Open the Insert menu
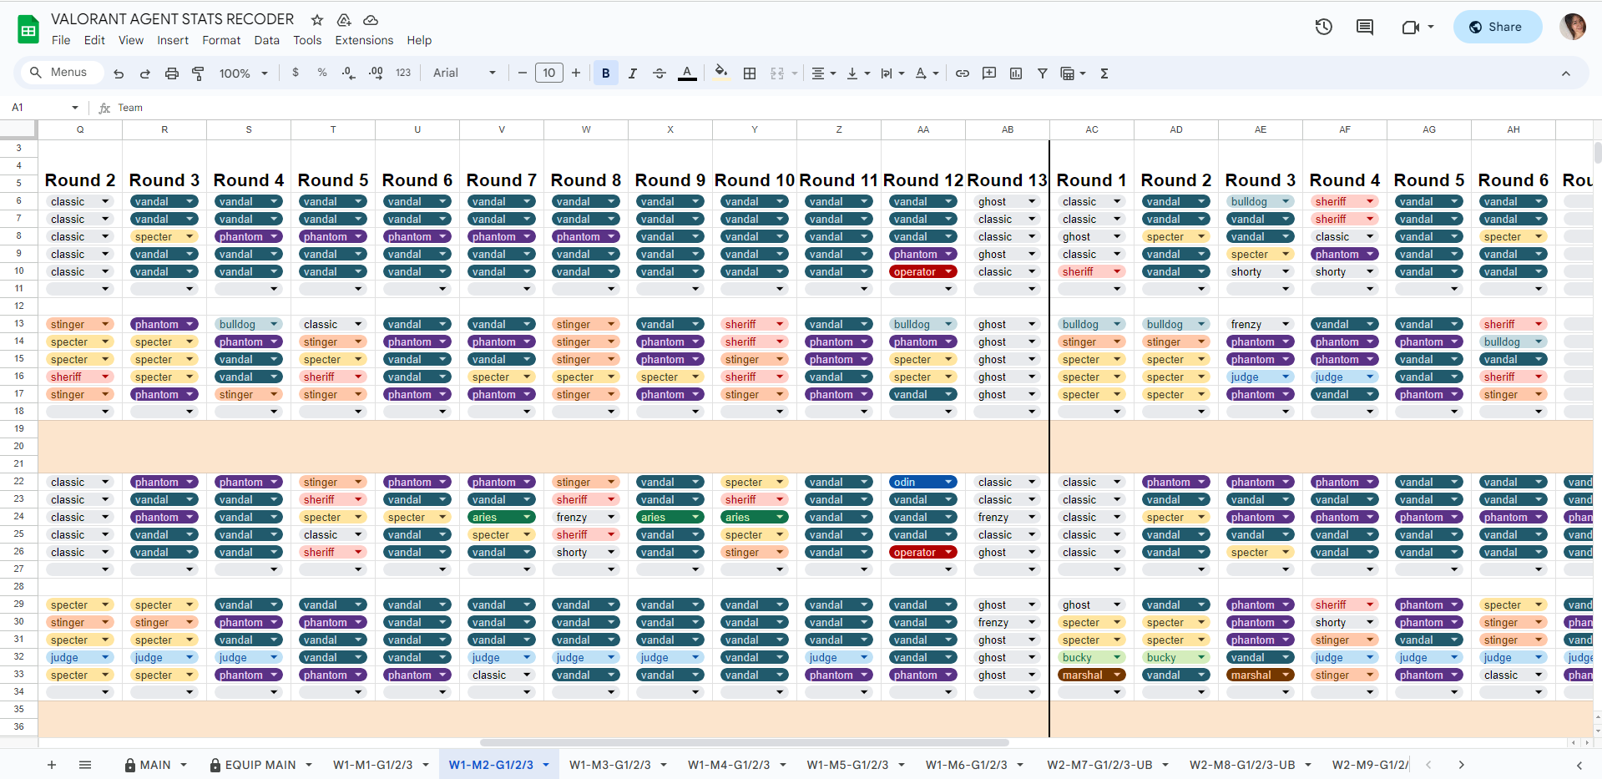Image resolution: width=1602 pixels, height=779 pixels. [173, 40]
